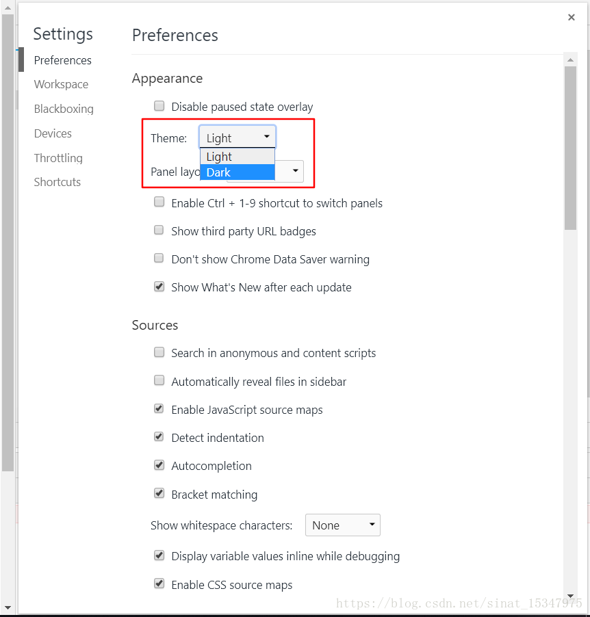590x617 pixels.
Task: Uncheck Show What's New after each update
Action: click(159, 287)
